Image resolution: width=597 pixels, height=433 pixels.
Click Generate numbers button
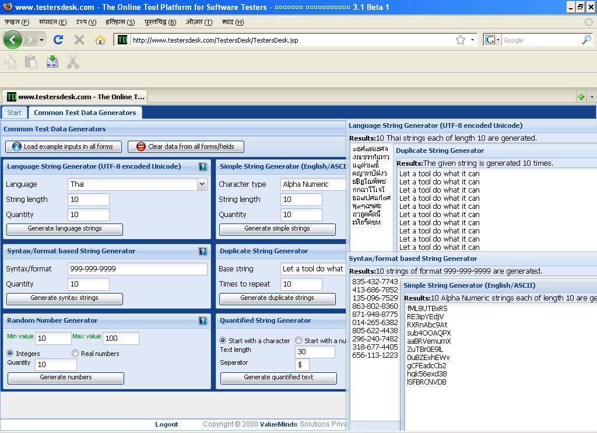(x=66, y=378)
